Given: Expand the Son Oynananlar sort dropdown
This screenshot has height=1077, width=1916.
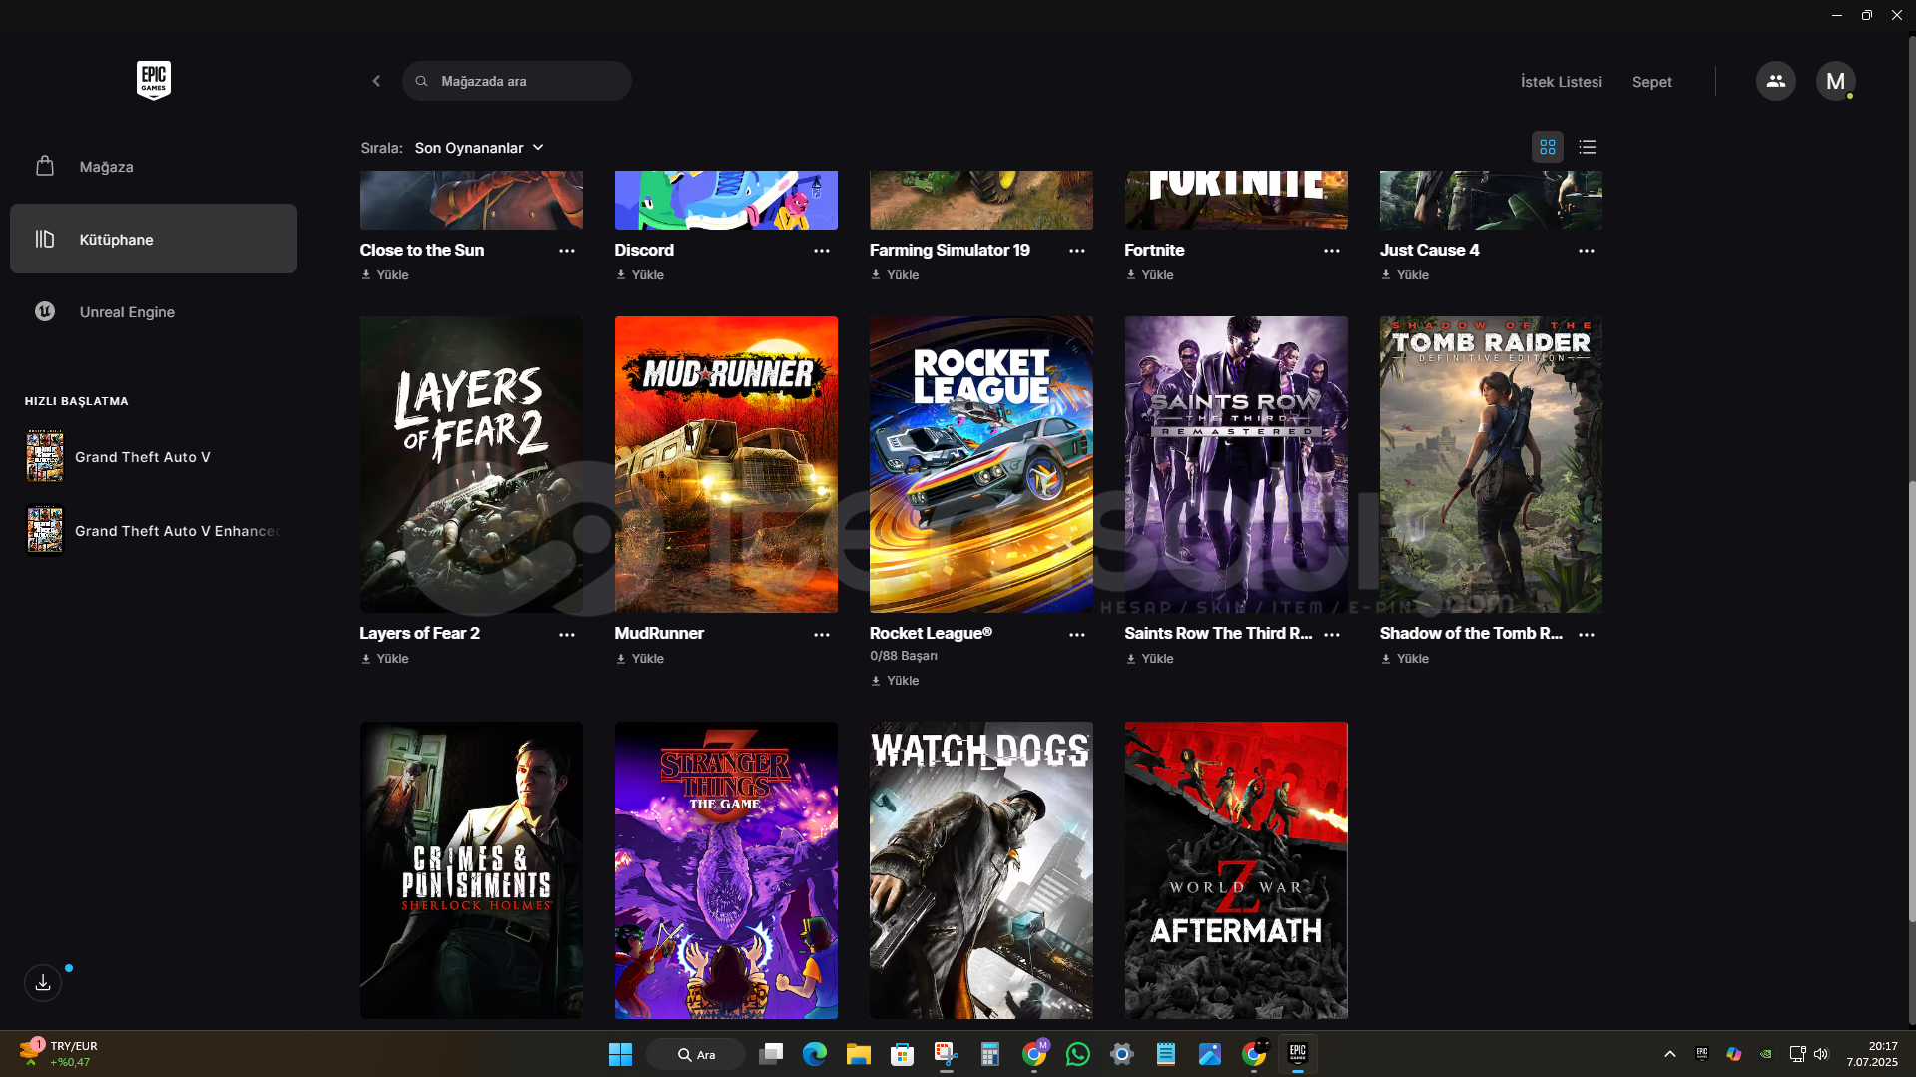Looking at the screenshot, I should pos(479,147).
